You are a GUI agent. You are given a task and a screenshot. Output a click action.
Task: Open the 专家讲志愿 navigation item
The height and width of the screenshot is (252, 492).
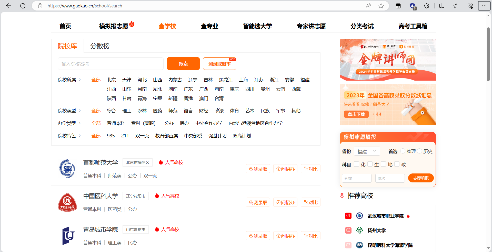311,26
